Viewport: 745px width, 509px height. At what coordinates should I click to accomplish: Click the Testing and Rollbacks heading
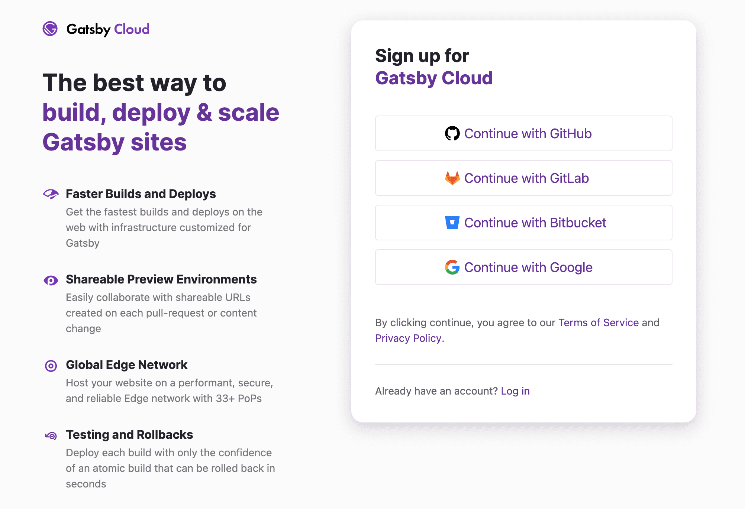coord(129,435)
